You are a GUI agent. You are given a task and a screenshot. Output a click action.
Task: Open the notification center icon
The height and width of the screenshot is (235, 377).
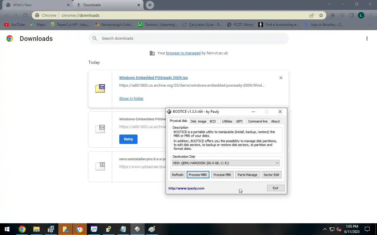[367, 229]
